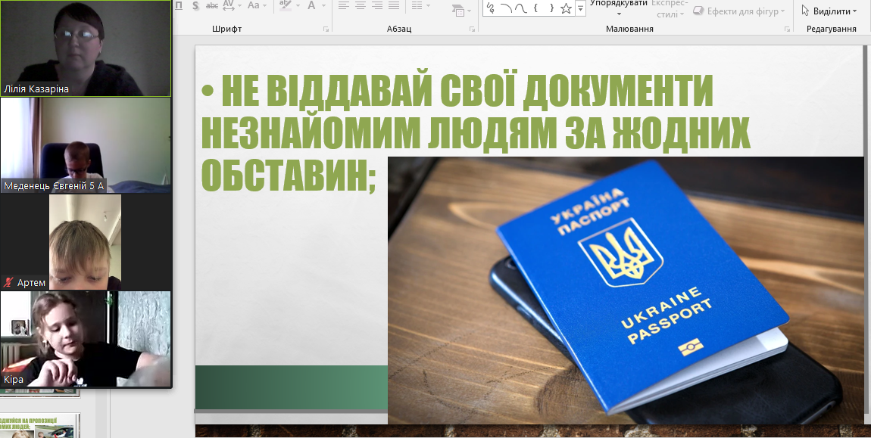
Task: Select the curve shape
Action: click(520, 8)
